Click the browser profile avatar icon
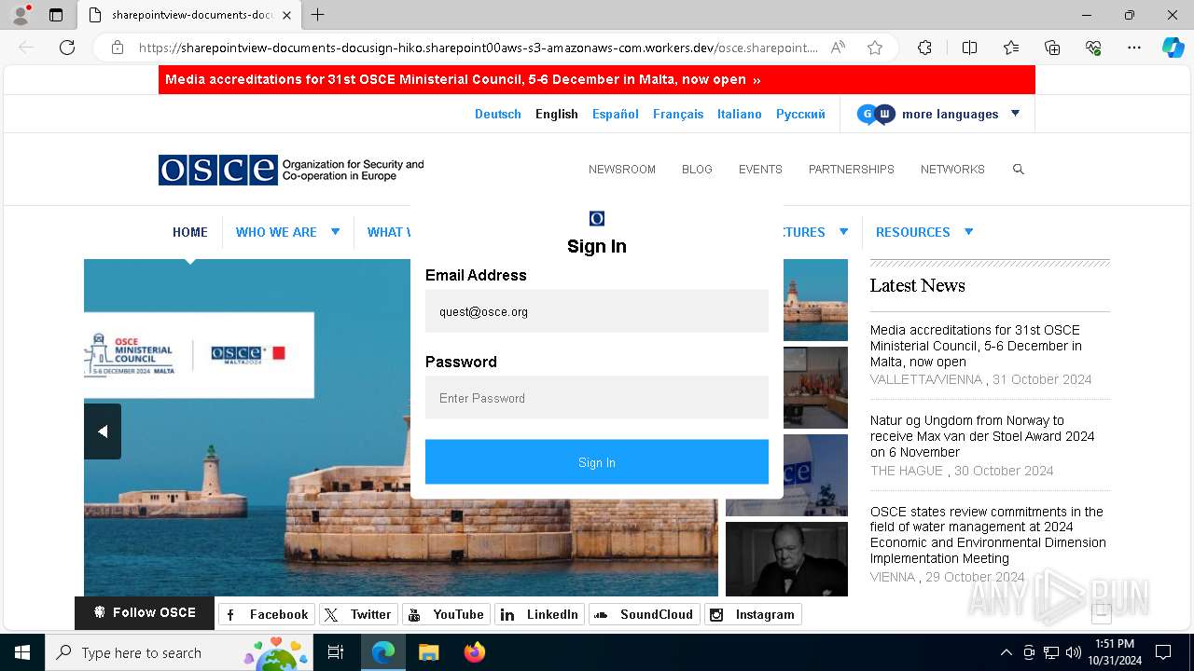The width and height of the screenshot is (1194, 671). tap(21, 15)
